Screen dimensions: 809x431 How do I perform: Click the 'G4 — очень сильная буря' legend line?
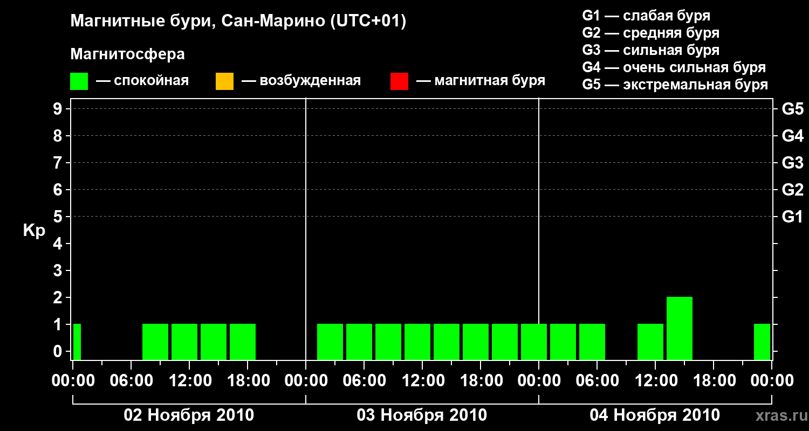pyautogui.click(x=674, y=67)
